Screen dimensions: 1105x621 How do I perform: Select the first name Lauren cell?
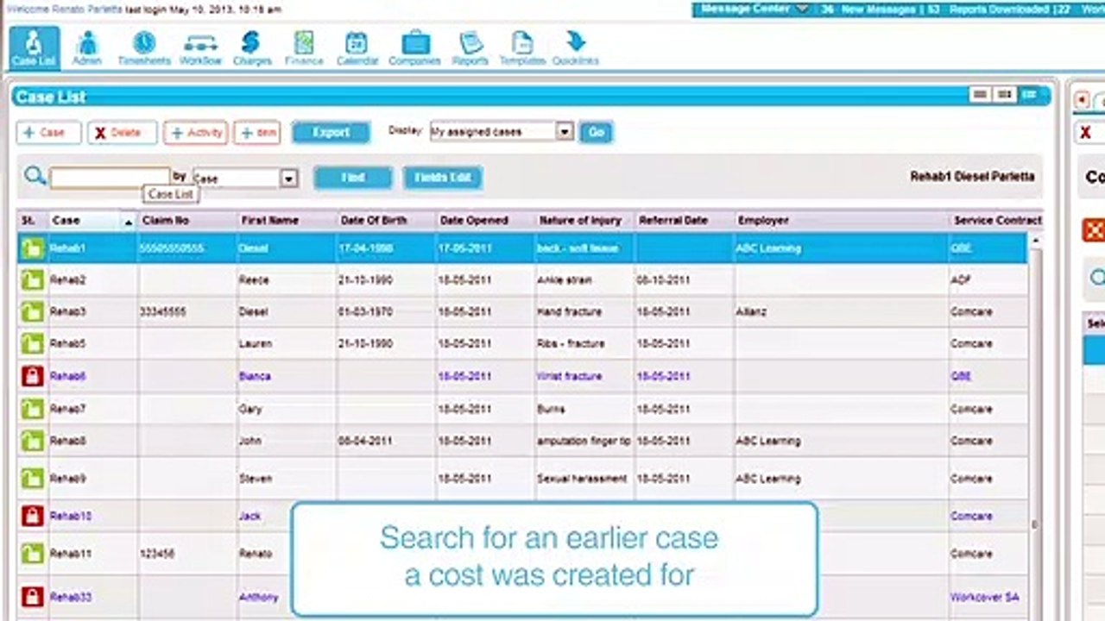287,343
